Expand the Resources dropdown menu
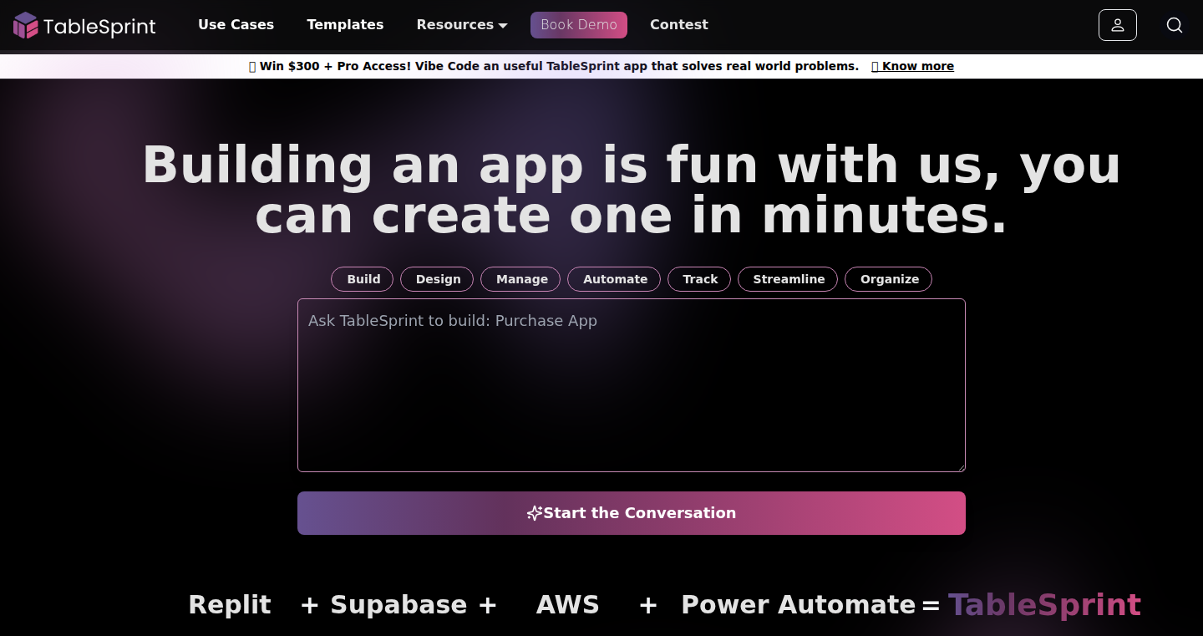 [462, 25]
